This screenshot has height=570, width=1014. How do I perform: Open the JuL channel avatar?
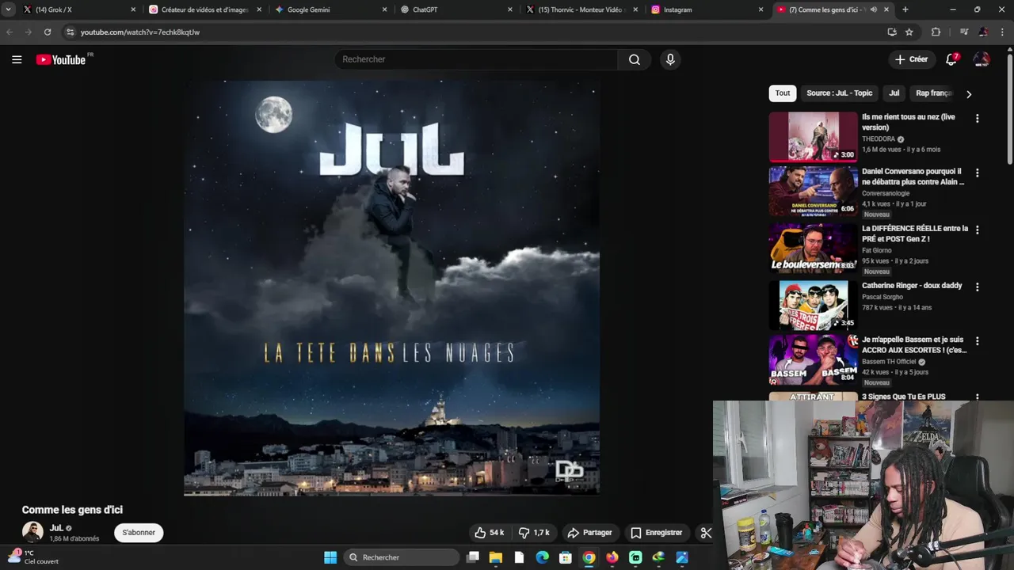coord(32,532)
